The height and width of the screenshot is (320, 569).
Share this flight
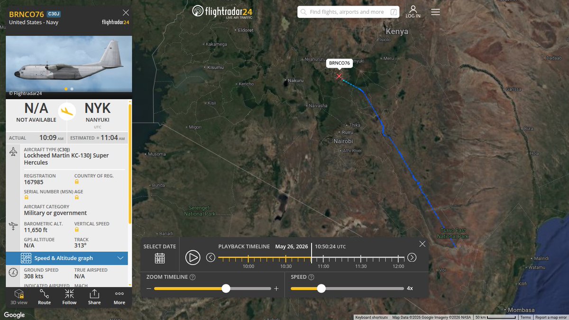click(x=94, y=297)
